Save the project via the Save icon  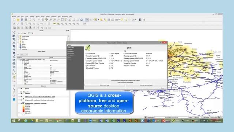click(22, 20)
